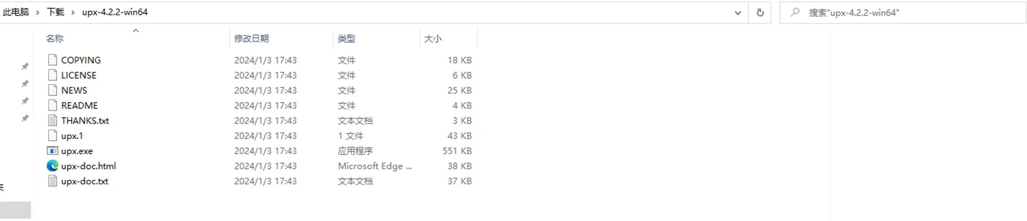Click the search upx-4.2.2-win64 input field
The image size is (1027, 221).
[902, 12]
